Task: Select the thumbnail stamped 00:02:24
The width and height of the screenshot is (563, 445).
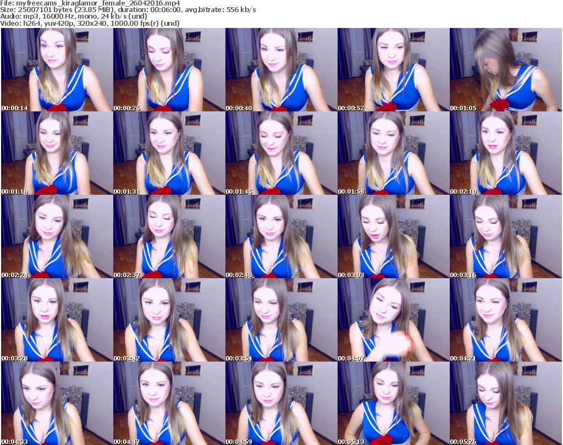Action: click(x=57, y=236)
